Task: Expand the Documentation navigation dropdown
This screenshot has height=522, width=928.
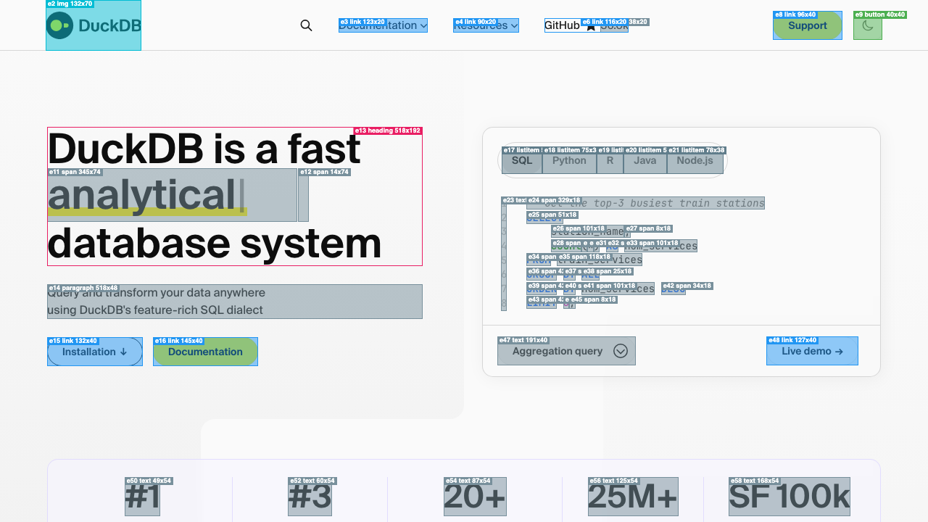Action: pyautogui.click(x=383, y=25)
